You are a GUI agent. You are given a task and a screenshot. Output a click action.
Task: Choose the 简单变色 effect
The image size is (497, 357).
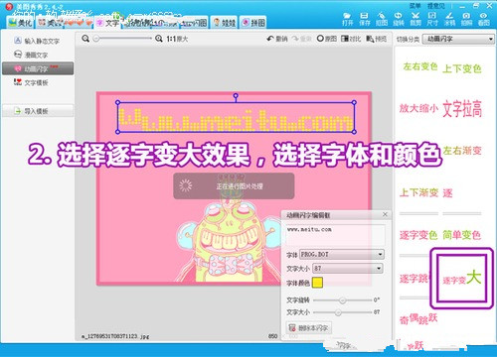click(x=462, y=235)
